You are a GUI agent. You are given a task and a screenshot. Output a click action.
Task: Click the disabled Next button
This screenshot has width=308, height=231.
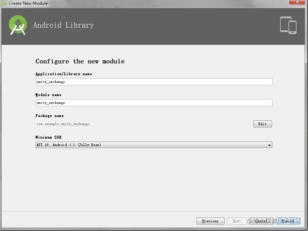click(x=237, y=221)
